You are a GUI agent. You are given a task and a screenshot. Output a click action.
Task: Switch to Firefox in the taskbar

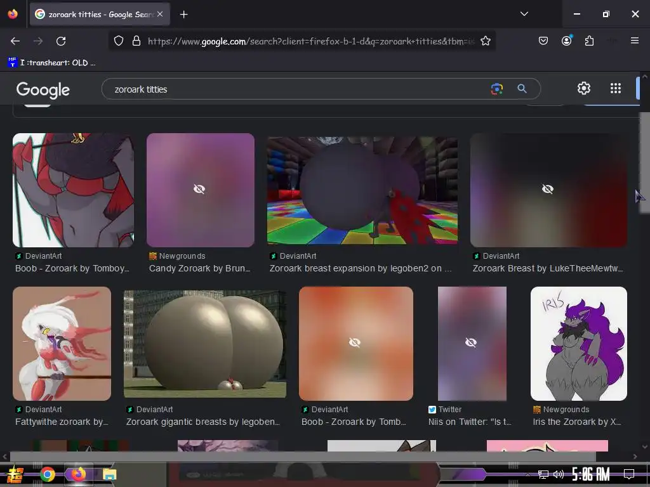tap(79, 474)
